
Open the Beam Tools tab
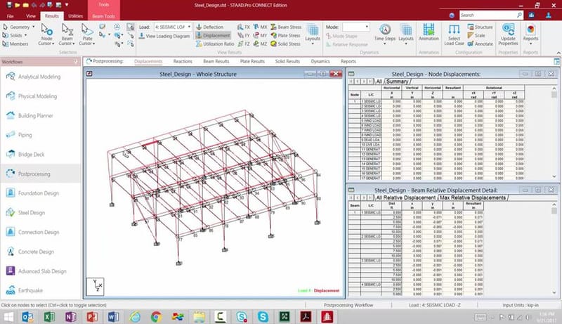click(103, 16)
